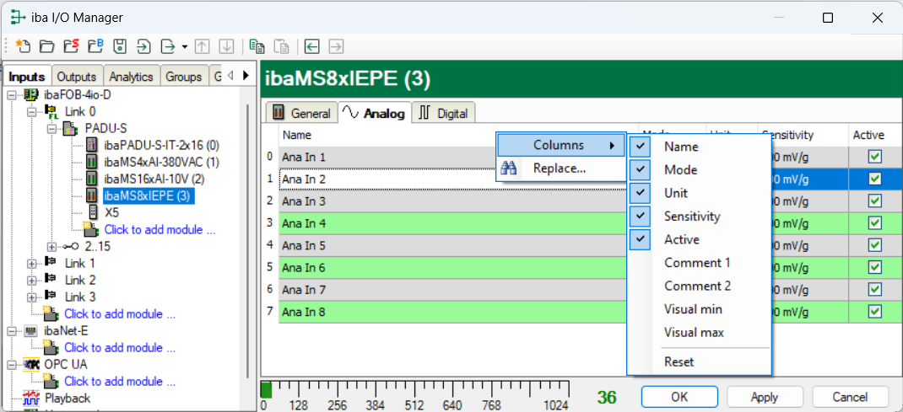Screen dimensions: 903x412
Task: Click the ibaMS16xAI-10V (2) module icon
Action: coord(91,179)
